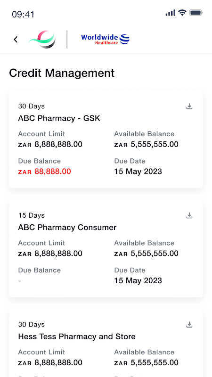
Task: Select GSK card's 15 May 2023 due date
Action: [x=138, y=172]
